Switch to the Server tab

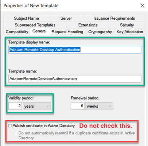coord(66,18)
